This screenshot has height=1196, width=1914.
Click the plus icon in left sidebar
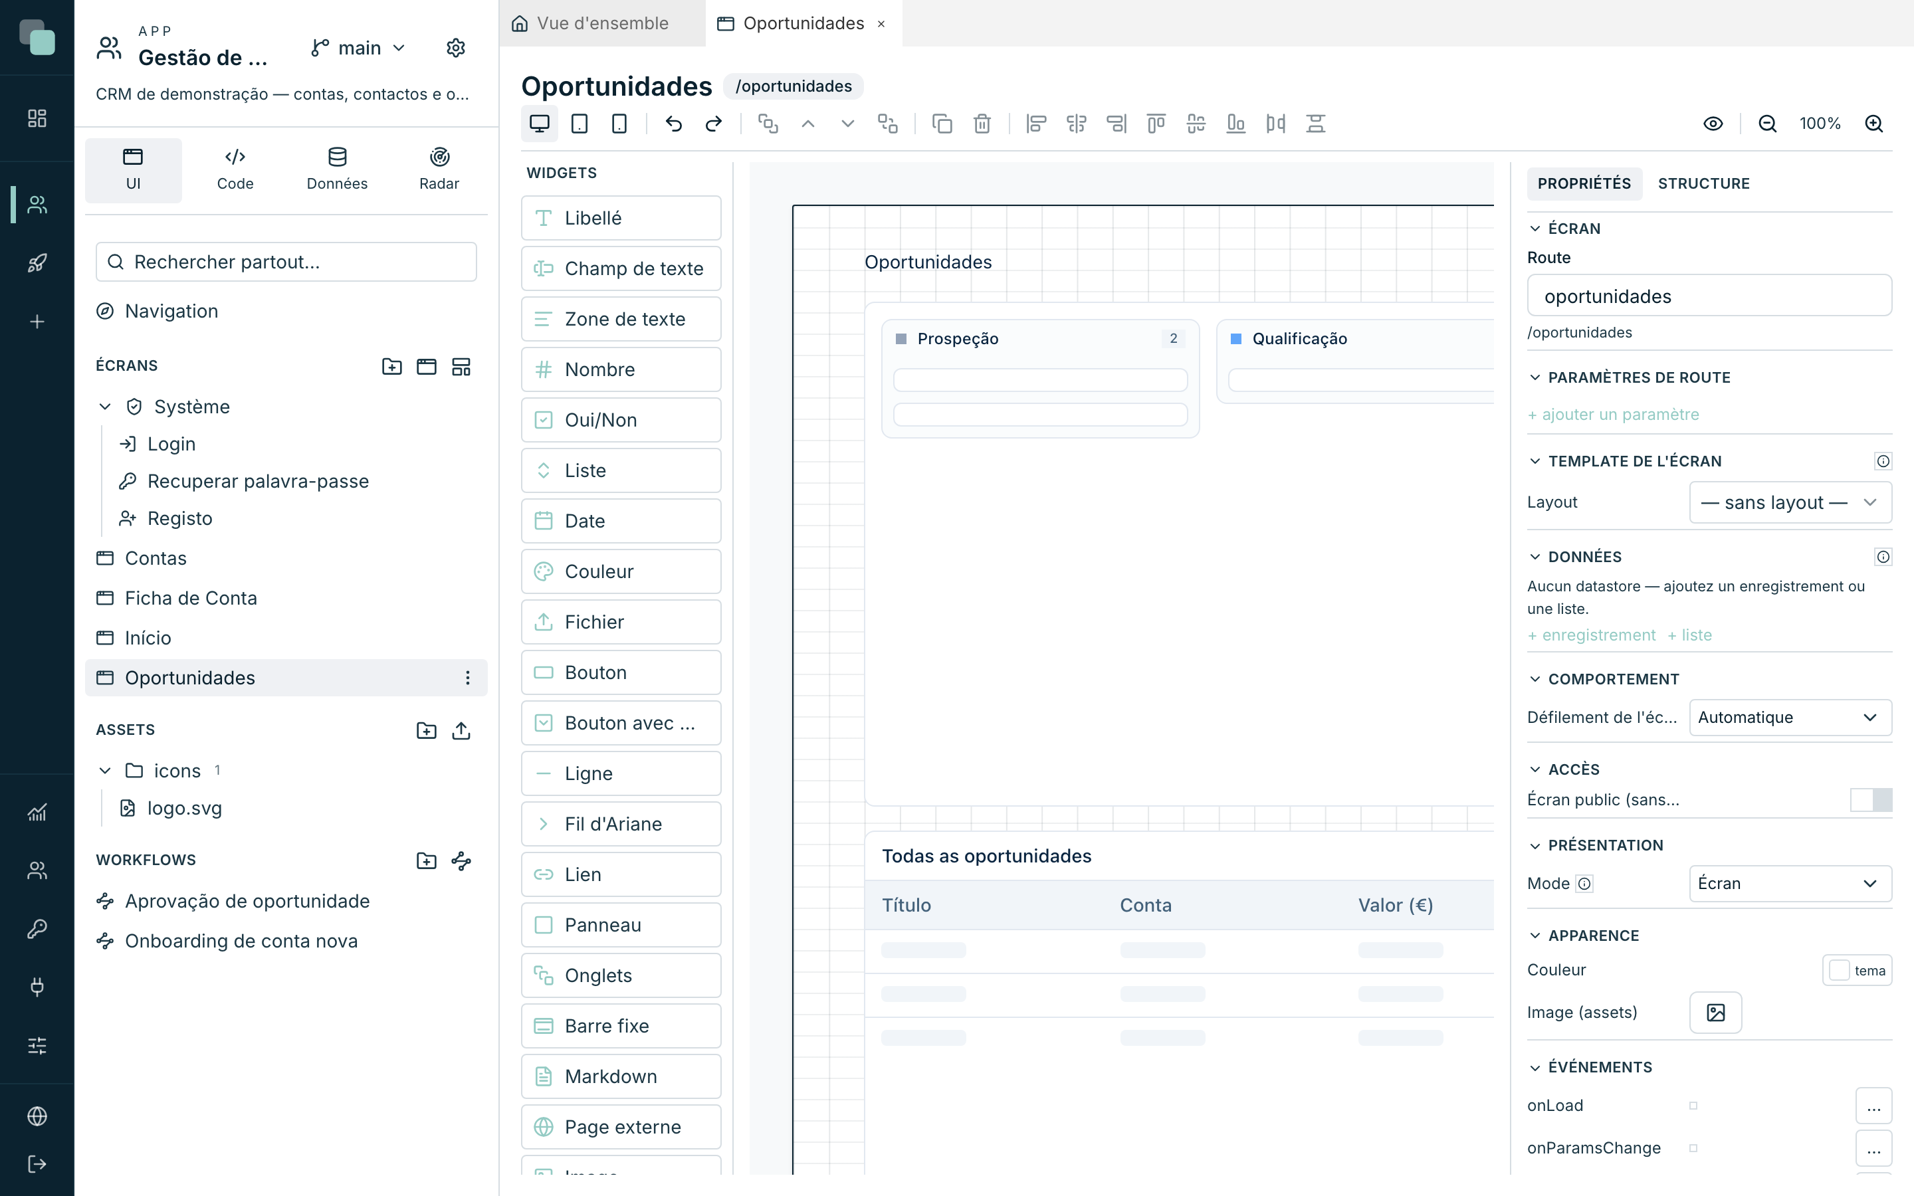[x=37, y=321]
